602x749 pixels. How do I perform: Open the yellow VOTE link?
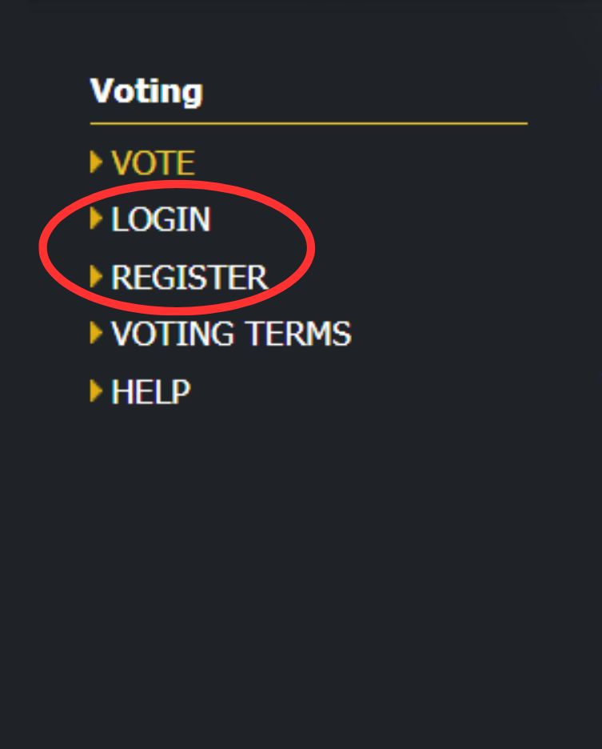(x=153, y=163)
